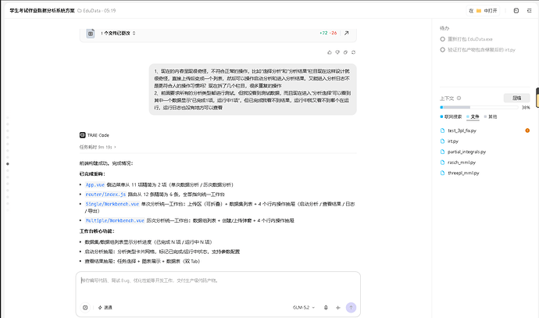Check the todo 验证打包产物 irt.py

[x=442, y=50]
